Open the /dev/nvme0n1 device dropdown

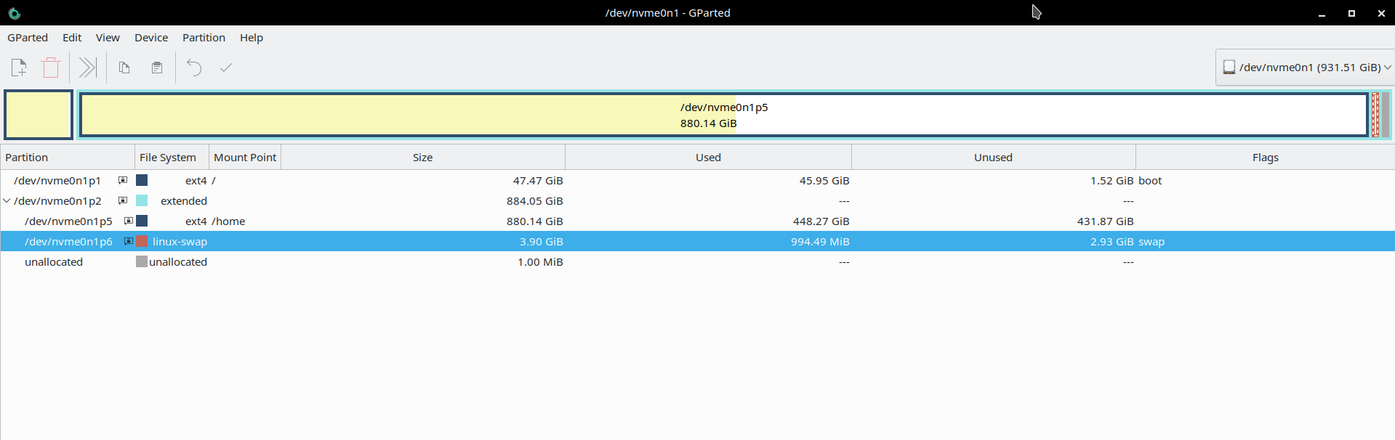click(x=1304, y=68)
